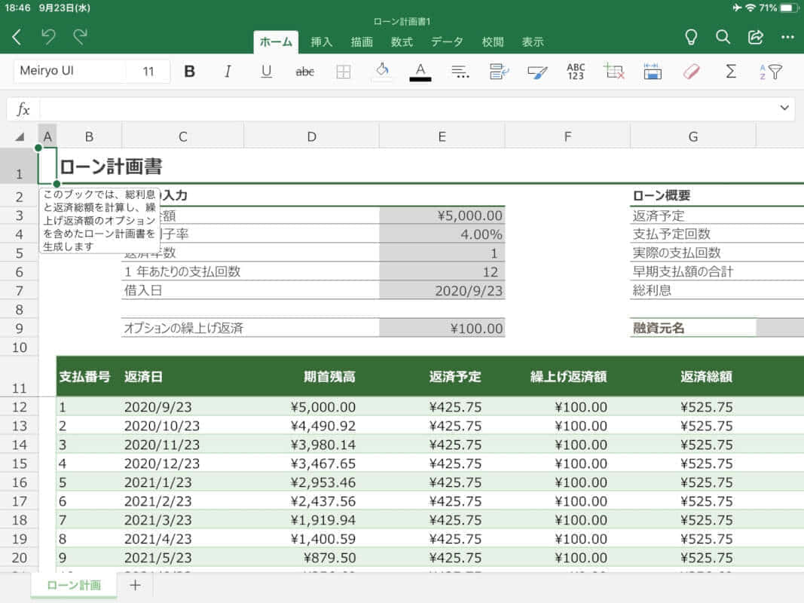Switch to the 校閲 tab
This screenshot has height=603, width=804.
[x=493, y=42]
